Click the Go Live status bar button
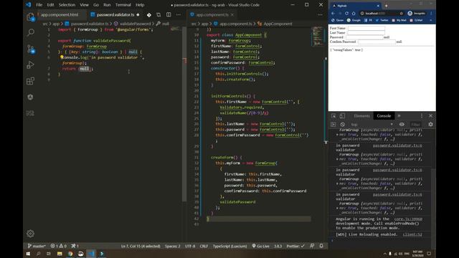Screen dimensions: 459x258 coord(260,246)
